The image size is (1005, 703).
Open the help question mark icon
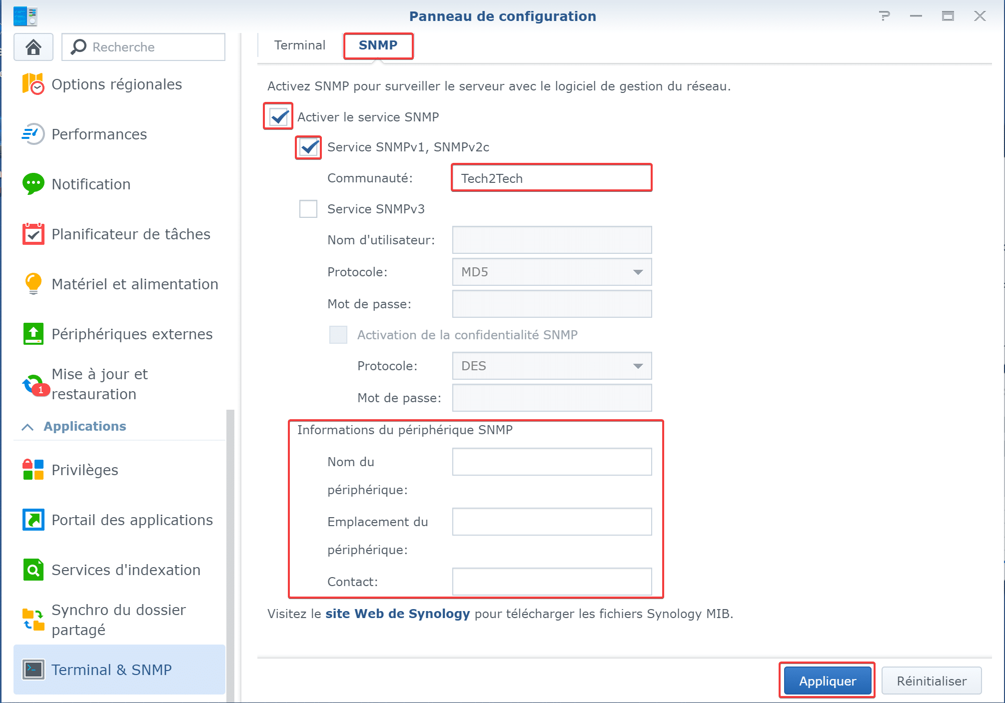(885, 16)
